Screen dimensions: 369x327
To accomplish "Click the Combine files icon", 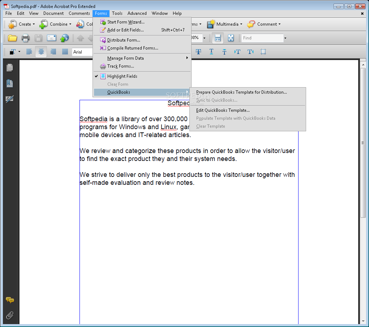I will (43, 24).
